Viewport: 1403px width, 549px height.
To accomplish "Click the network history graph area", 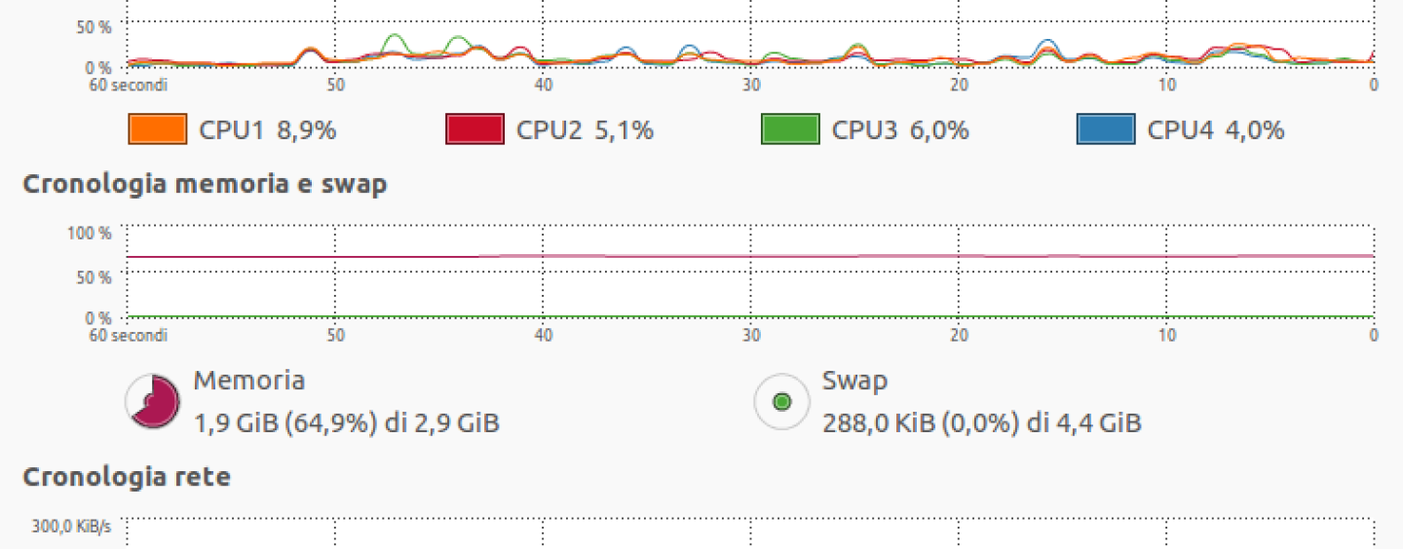I will 750,532.
